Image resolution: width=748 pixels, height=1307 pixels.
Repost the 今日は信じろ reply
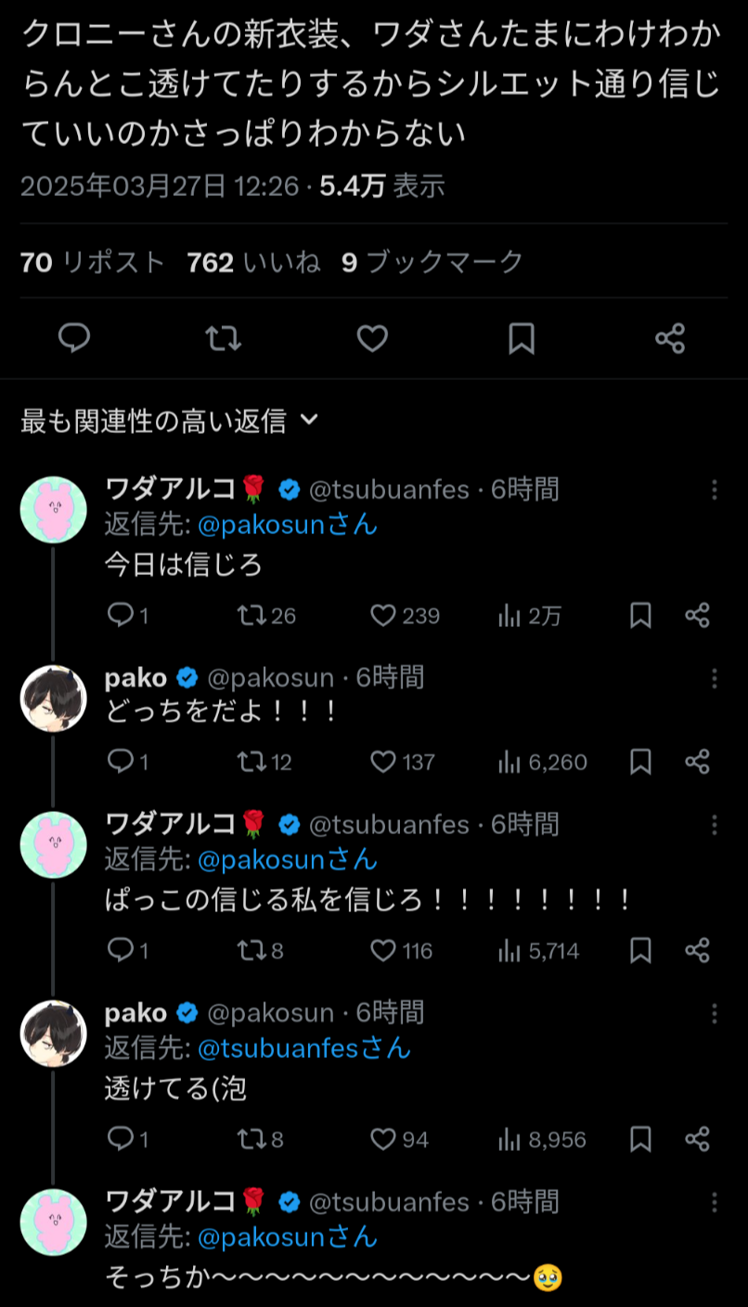coord(251,615)
